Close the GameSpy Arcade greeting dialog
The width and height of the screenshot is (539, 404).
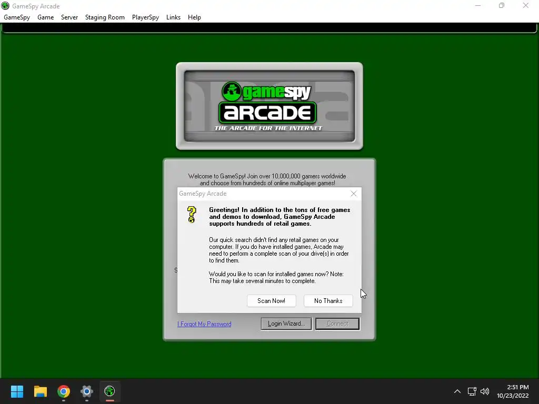pos(353,194)
